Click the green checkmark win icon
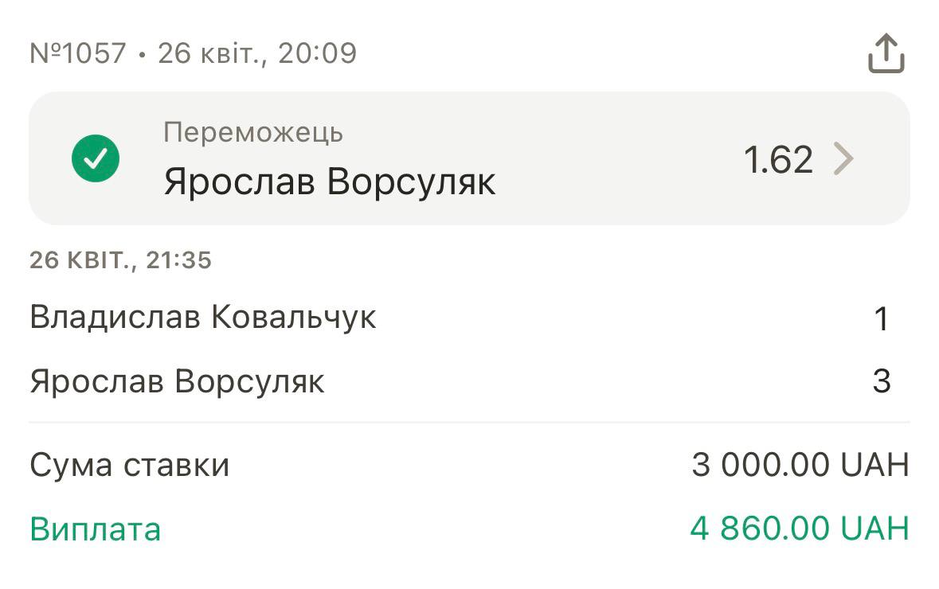The width and height of the screenshot is (939, 589). [96, 158]
